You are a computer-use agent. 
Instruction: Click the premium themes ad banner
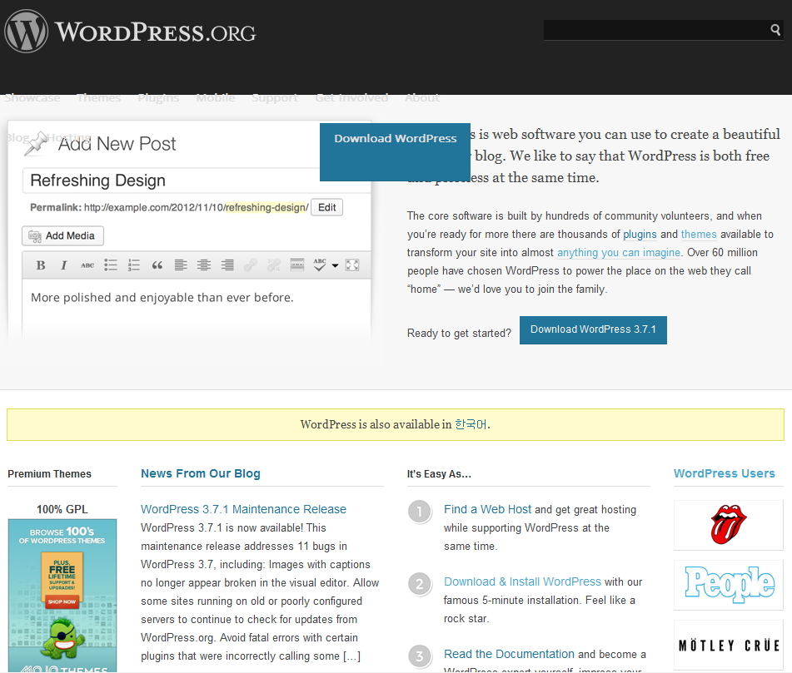tap(62, 596)
